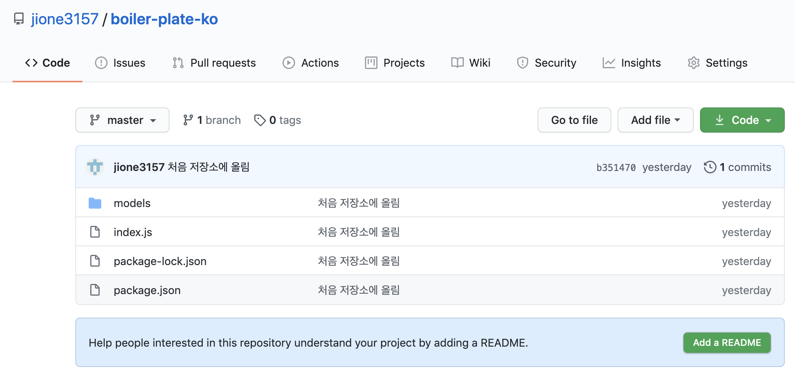Open the boiler-plate-ko repository link
The height and width of the screenshot is (378, 795).
coord(164,19)
